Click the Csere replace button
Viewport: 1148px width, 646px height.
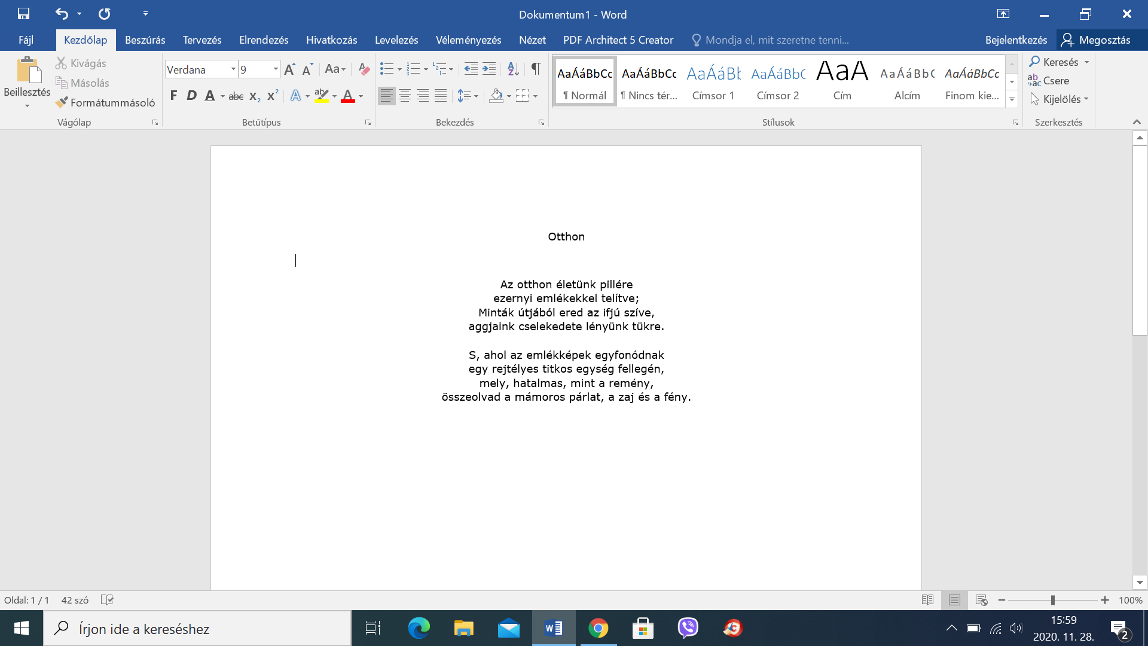pyautogui.click(x=1049, y=80)
